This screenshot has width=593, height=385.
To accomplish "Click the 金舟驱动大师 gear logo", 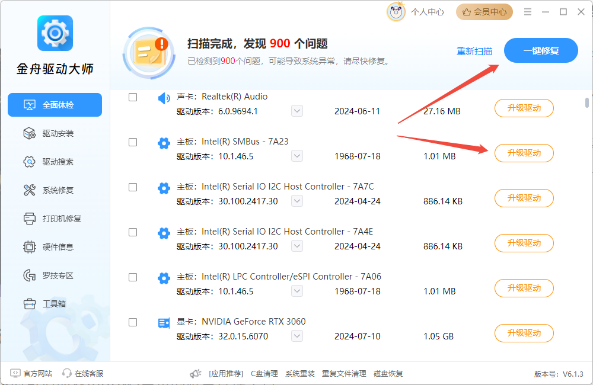I will tap(55, 33).
